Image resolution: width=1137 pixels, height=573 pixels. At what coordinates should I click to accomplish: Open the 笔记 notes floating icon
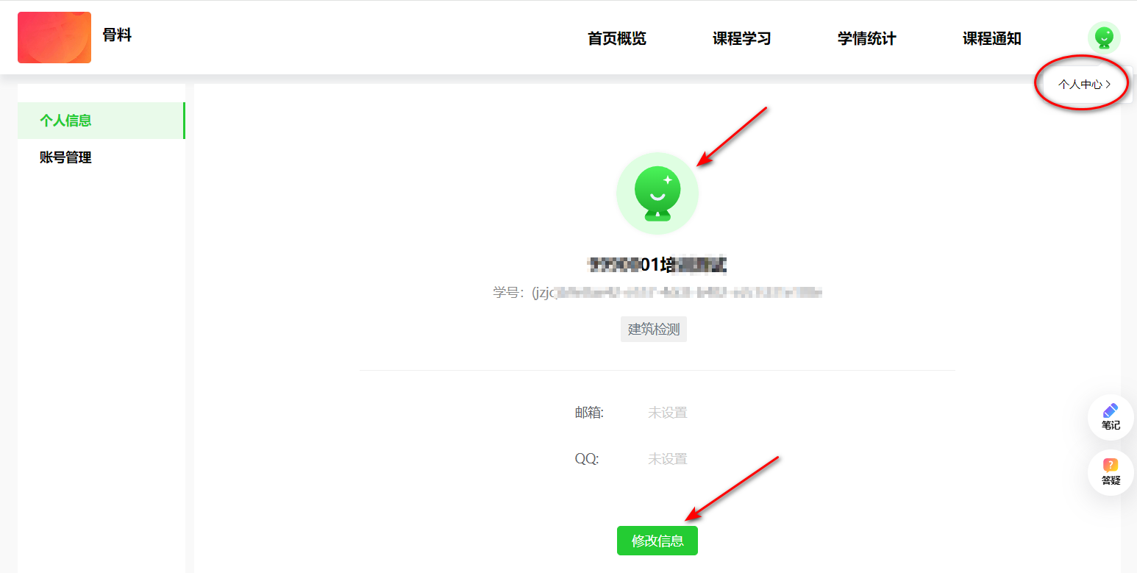[x=1111, y=416]
